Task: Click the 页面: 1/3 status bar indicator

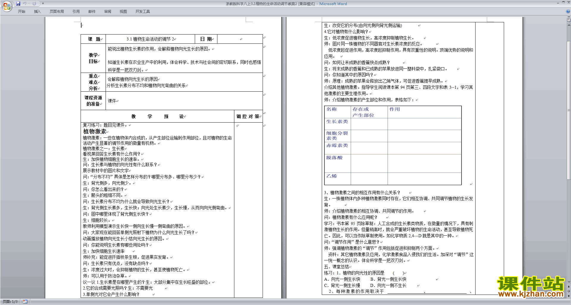Action: pyautogui.click(x=10, y=302)
